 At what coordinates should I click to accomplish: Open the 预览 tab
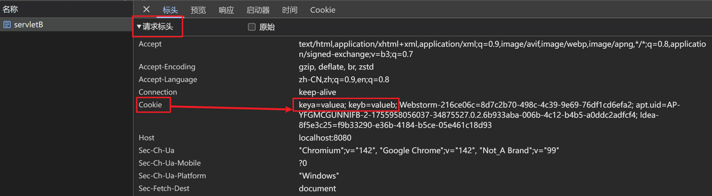coord(198,10)
